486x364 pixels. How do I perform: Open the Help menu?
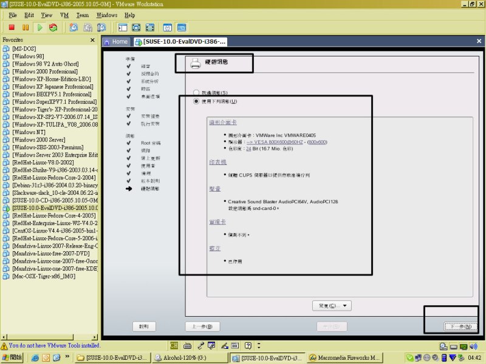point(129,15)
